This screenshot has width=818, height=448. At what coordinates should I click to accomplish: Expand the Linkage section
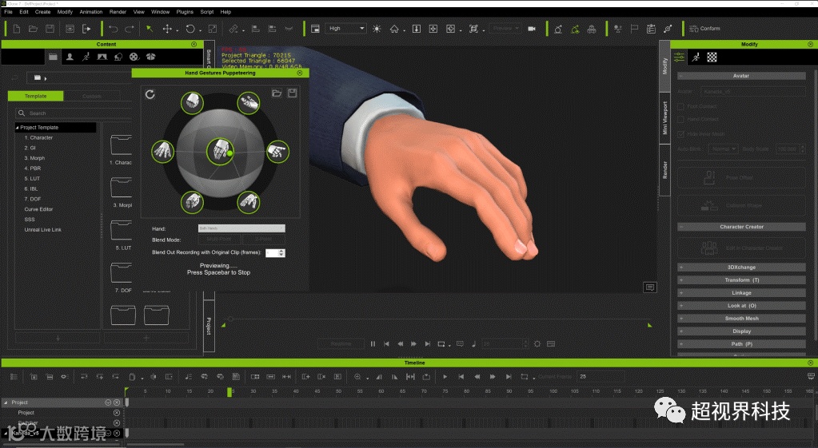point(741,293)
